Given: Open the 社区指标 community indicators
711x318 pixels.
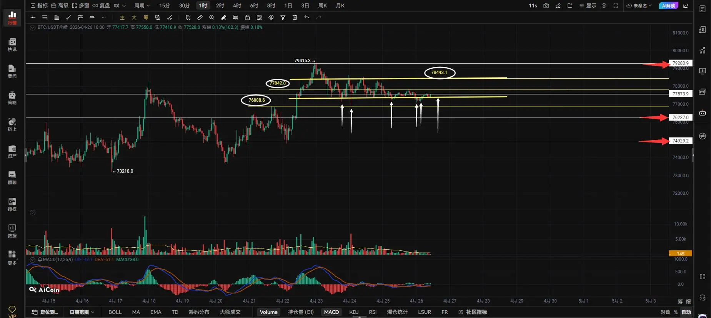Looking at the screenshot, I should [x=473, y=312].
